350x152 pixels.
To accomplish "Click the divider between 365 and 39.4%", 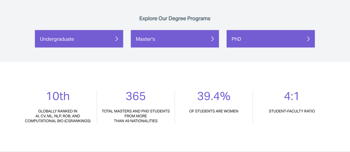I will tap(175, 106).
